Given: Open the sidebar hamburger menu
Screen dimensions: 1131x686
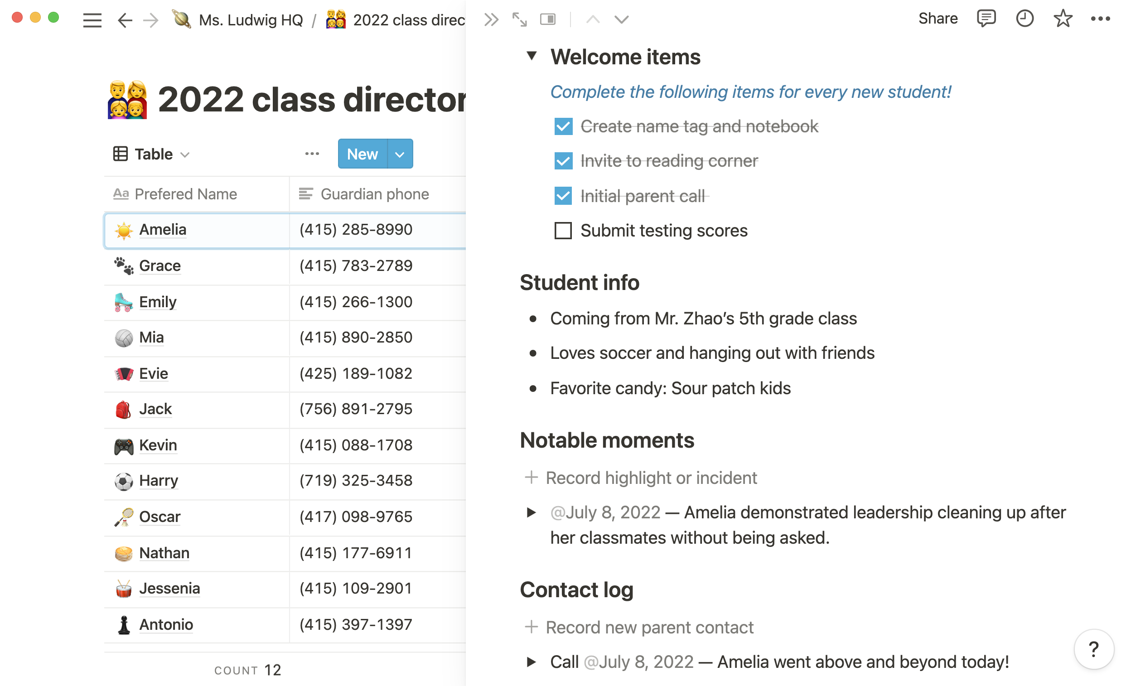Looking at the screenshot, I should [x=92, y=20].
